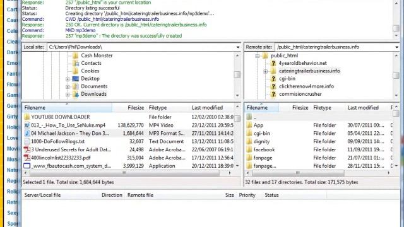
Task: Click the facebook remote folder icon
Action: point(249,149)
